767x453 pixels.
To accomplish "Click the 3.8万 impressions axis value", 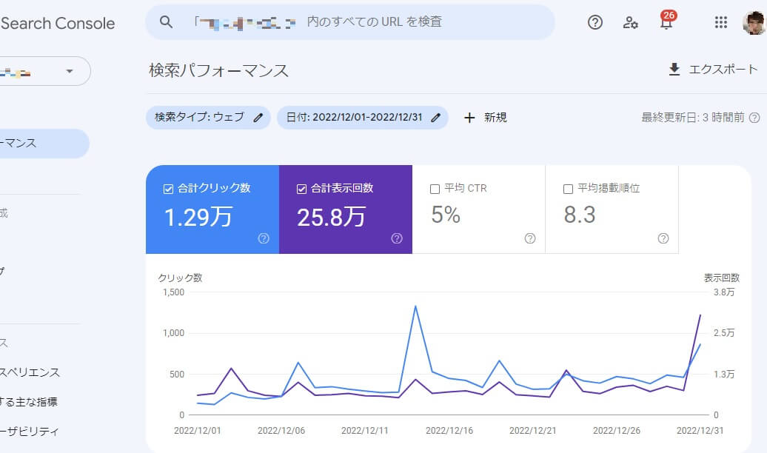I will click(x=724, y=292).
